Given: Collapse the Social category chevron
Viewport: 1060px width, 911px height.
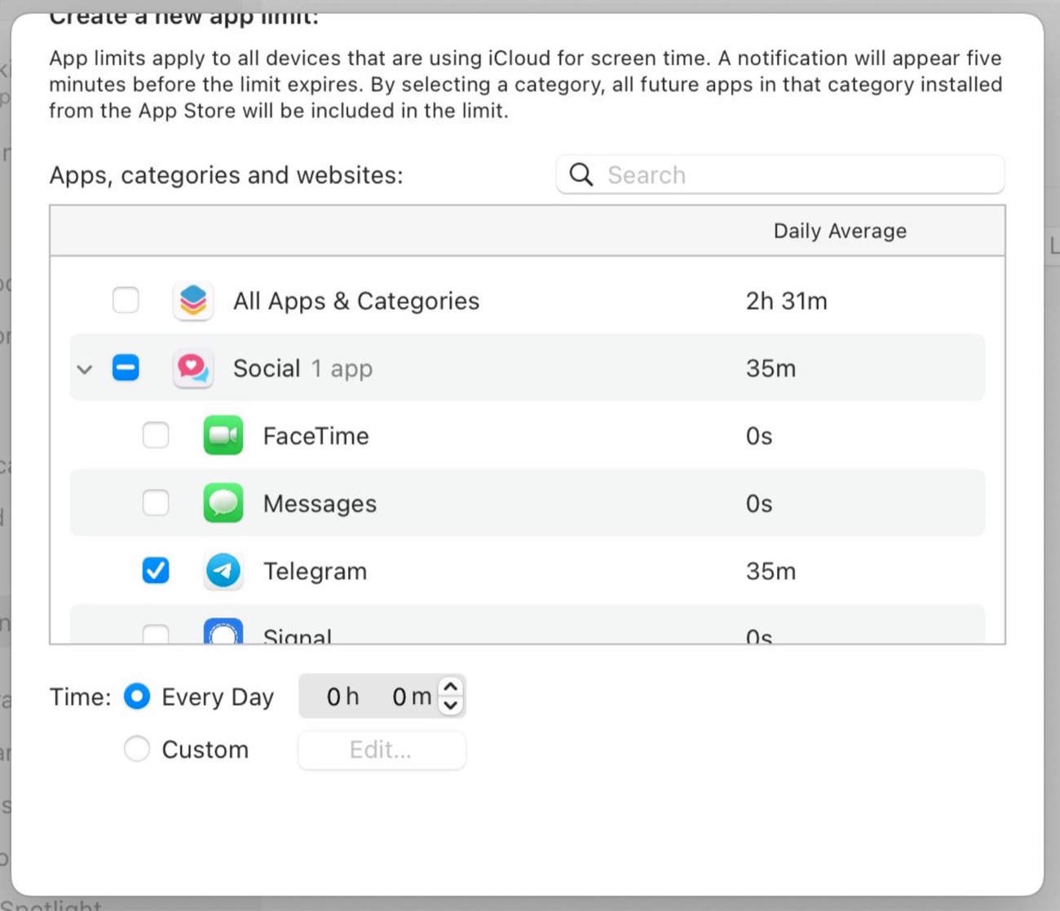Looking at the screenshot, I should (85, 369).
